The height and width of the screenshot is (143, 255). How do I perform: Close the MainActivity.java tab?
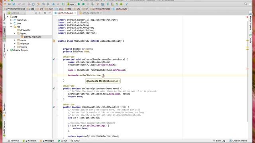[x=75, y=13]
